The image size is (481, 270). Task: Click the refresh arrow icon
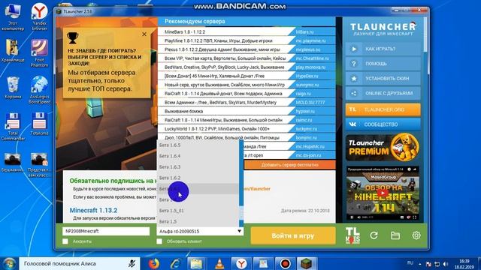pyautogui.click(x=374, y=235)
